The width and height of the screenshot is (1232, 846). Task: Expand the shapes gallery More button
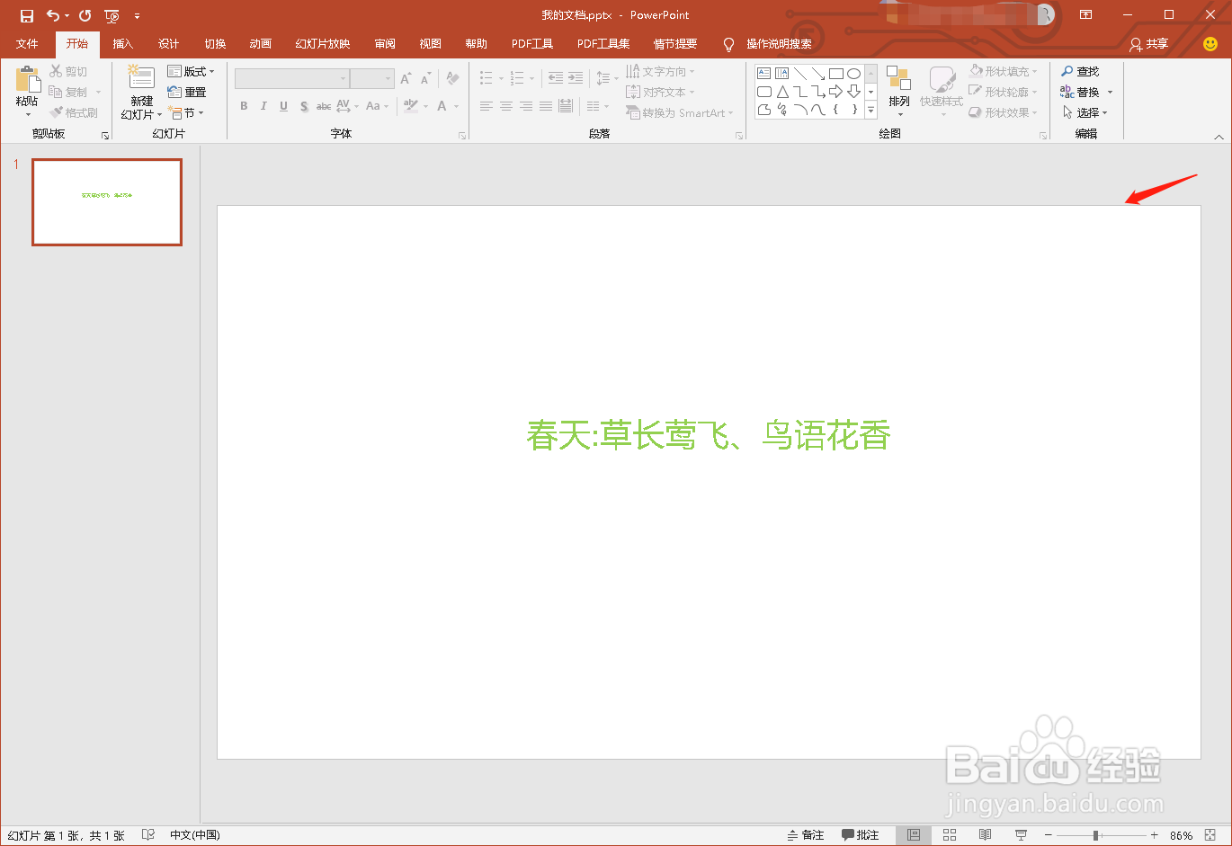870,110
